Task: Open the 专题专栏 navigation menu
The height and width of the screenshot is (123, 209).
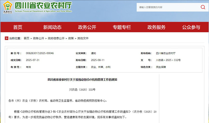Action: point(122,27)
